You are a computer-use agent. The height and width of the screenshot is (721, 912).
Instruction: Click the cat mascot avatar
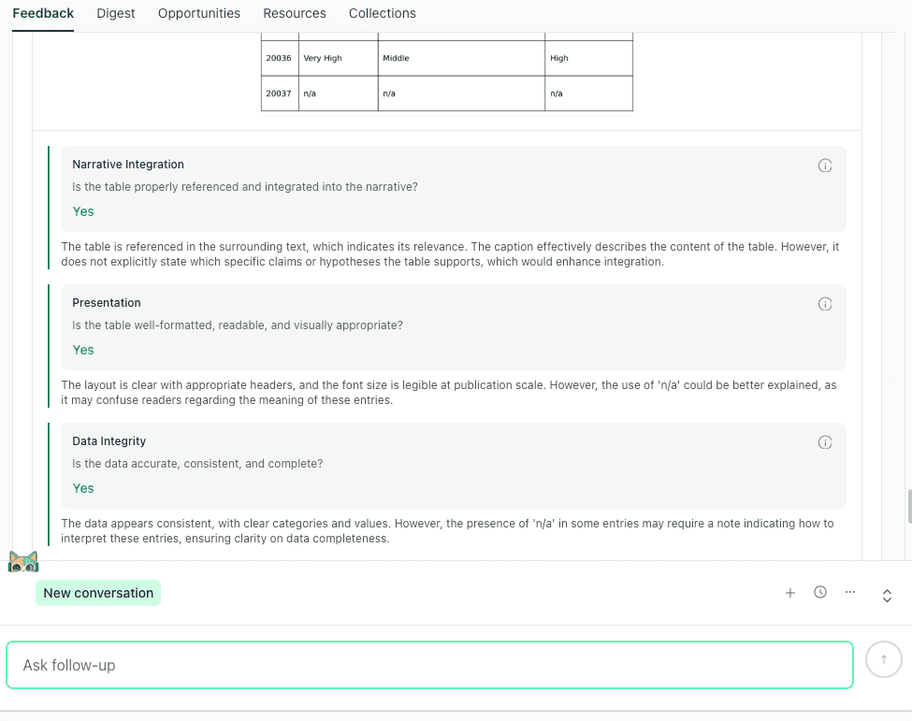tap(23, 561)
